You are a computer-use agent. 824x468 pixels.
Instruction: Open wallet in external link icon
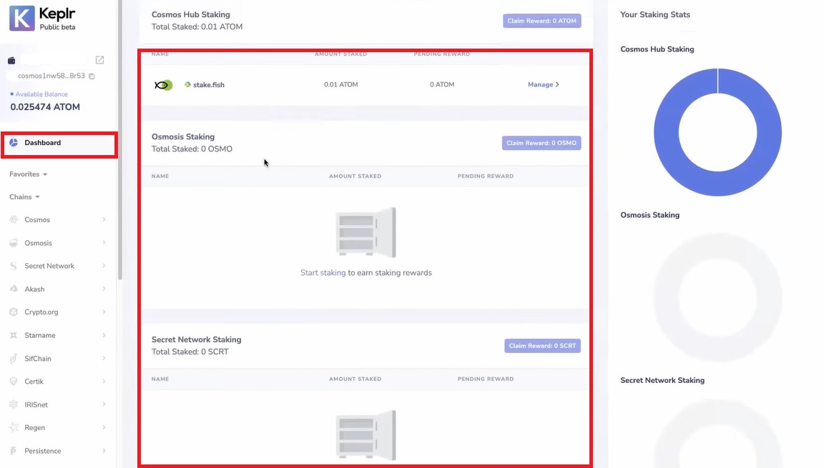100,60
